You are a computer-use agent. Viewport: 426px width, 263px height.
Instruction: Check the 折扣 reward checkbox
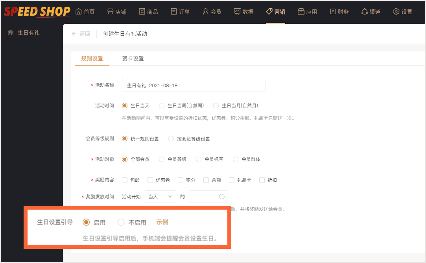tap(262, 180)
